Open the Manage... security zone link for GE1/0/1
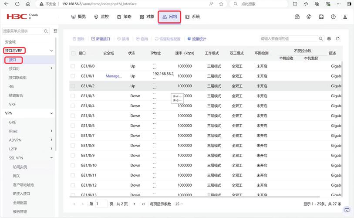 (x=114, y=76)
